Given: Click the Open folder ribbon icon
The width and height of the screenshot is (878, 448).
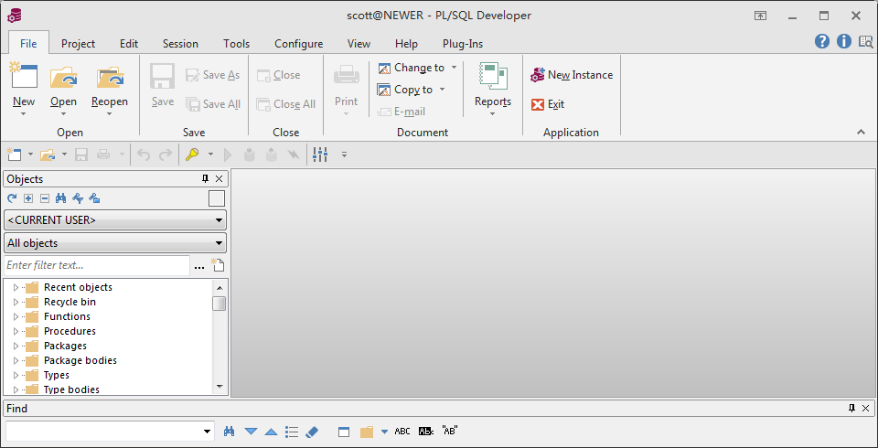Looking at the screenshot, I should coord(63,78).
